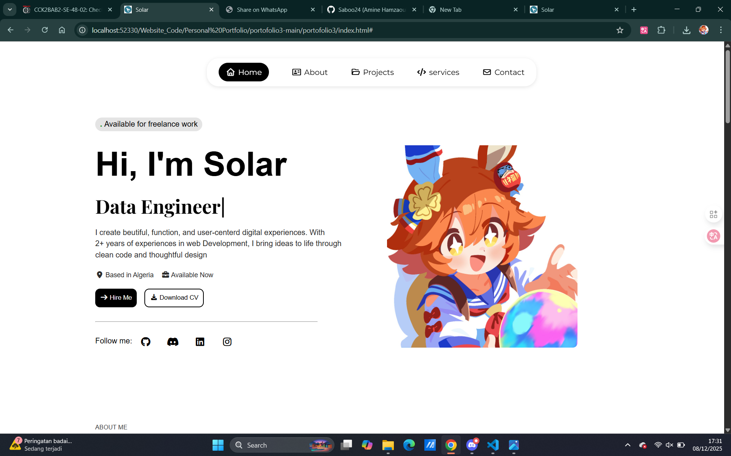This screenshot has height=456, width=731.
Task: Click the Download CV button
Action: 174,298
